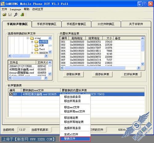The width and height of the screenshot is (154, 143).
Task: Choose 移出所有地址表 from context menu
Action: 75,122
